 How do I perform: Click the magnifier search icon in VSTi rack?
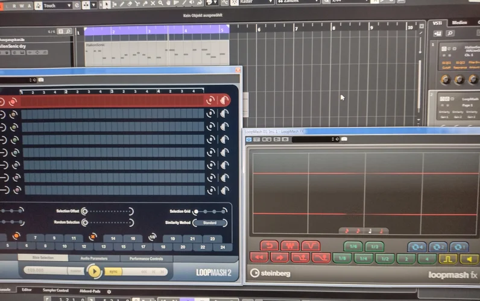450,33
